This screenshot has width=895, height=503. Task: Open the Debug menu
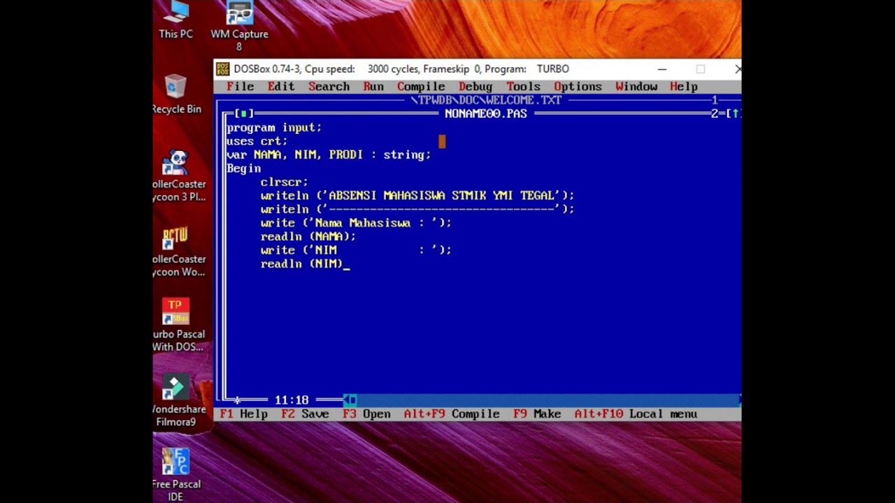click(x=475, y=87)
